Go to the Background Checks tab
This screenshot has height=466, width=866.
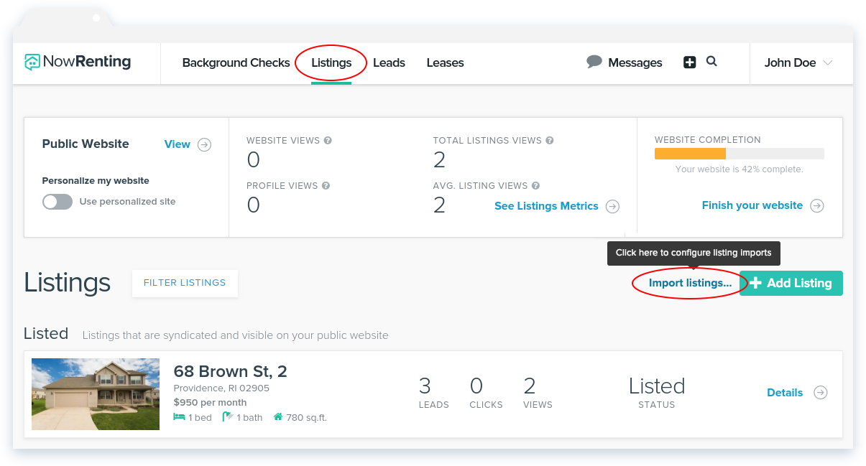coord(236,62)
